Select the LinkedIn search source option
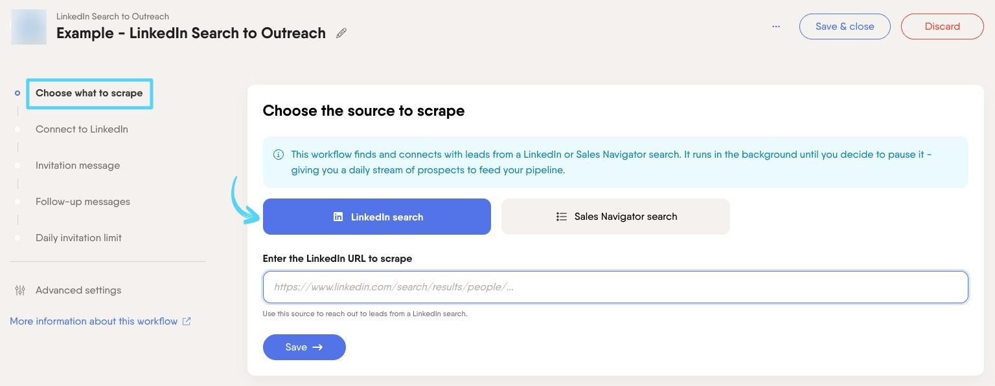Image resolution: width=995 pixels, height=386 pixels. pos(377,217)
